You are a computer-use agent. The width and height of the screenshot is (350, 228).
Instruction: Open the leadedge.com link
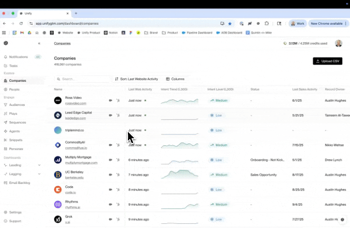(x=76, y=118)
